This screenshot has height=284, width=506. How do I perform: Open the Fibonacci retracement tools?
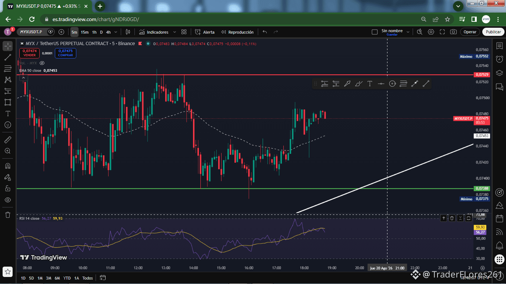pyautogui.click(x=8, y=68)
